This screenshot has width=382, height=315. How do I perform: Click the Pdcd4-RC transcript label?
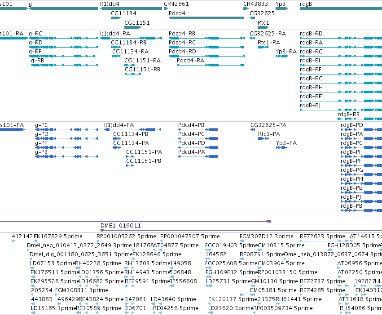point(182,42)
